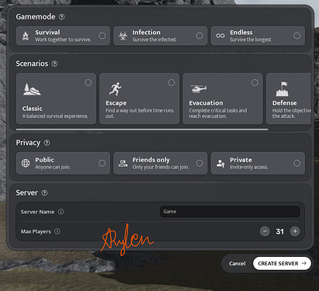Select the Private privacy radio button
319x291 pixels.
297,163
